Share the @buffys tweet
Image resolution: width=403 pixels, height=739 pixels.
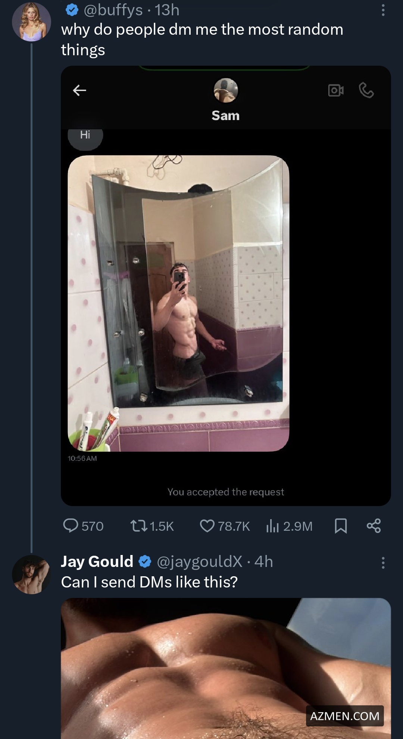[374, 526]
